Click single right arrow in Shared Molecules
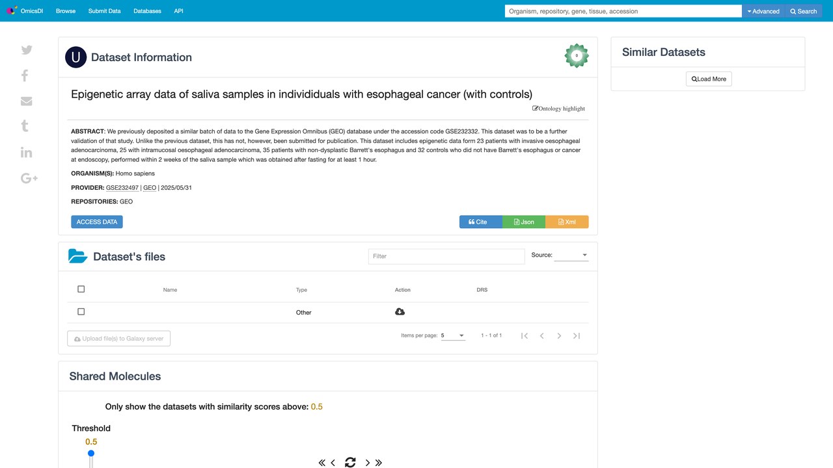This screenshot has height=468, width=833. point(368,463)
